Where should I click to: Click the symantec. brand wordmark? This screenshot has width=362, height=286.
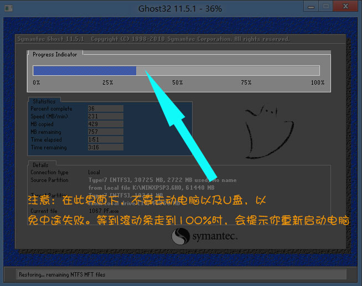click(215, 236)
